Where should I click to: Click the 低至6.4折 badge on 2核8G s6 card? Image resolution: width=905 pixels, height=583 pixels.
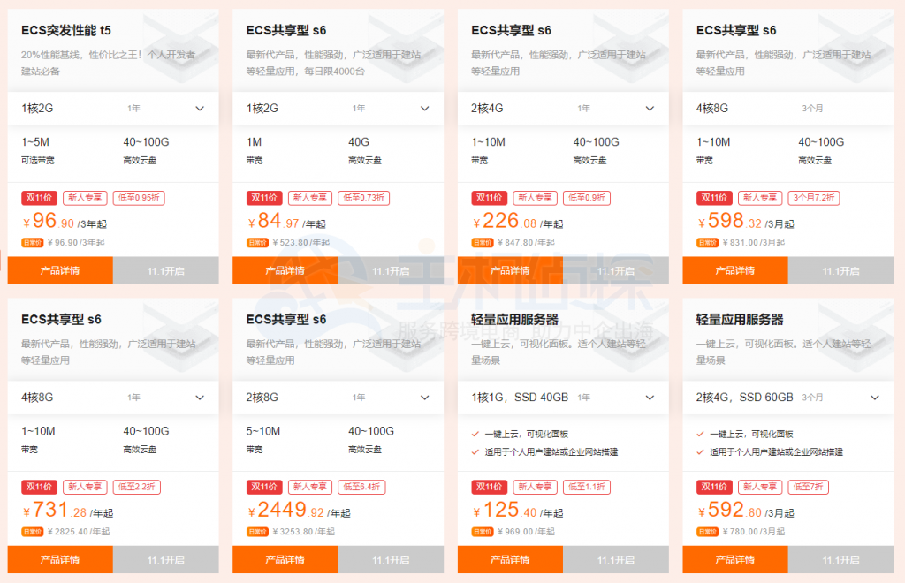(361, 487)
